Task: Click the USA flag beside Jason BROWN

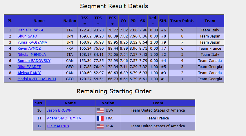Action: (100, 110)
